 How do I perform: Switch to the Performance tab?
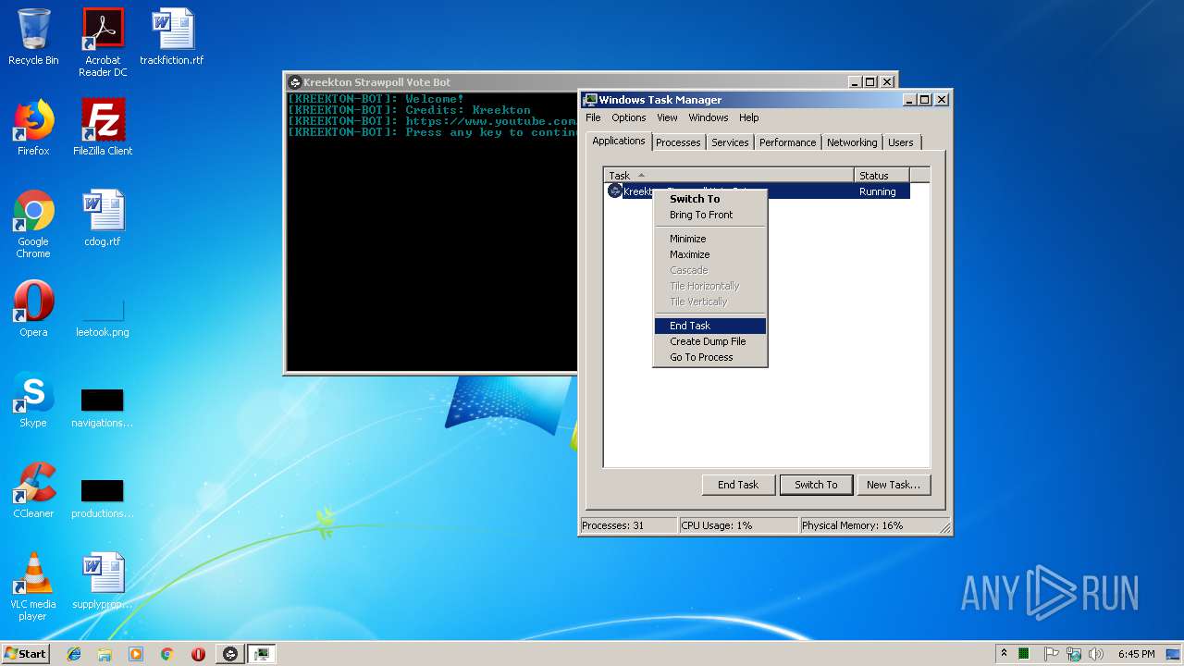tap(788, 142)
